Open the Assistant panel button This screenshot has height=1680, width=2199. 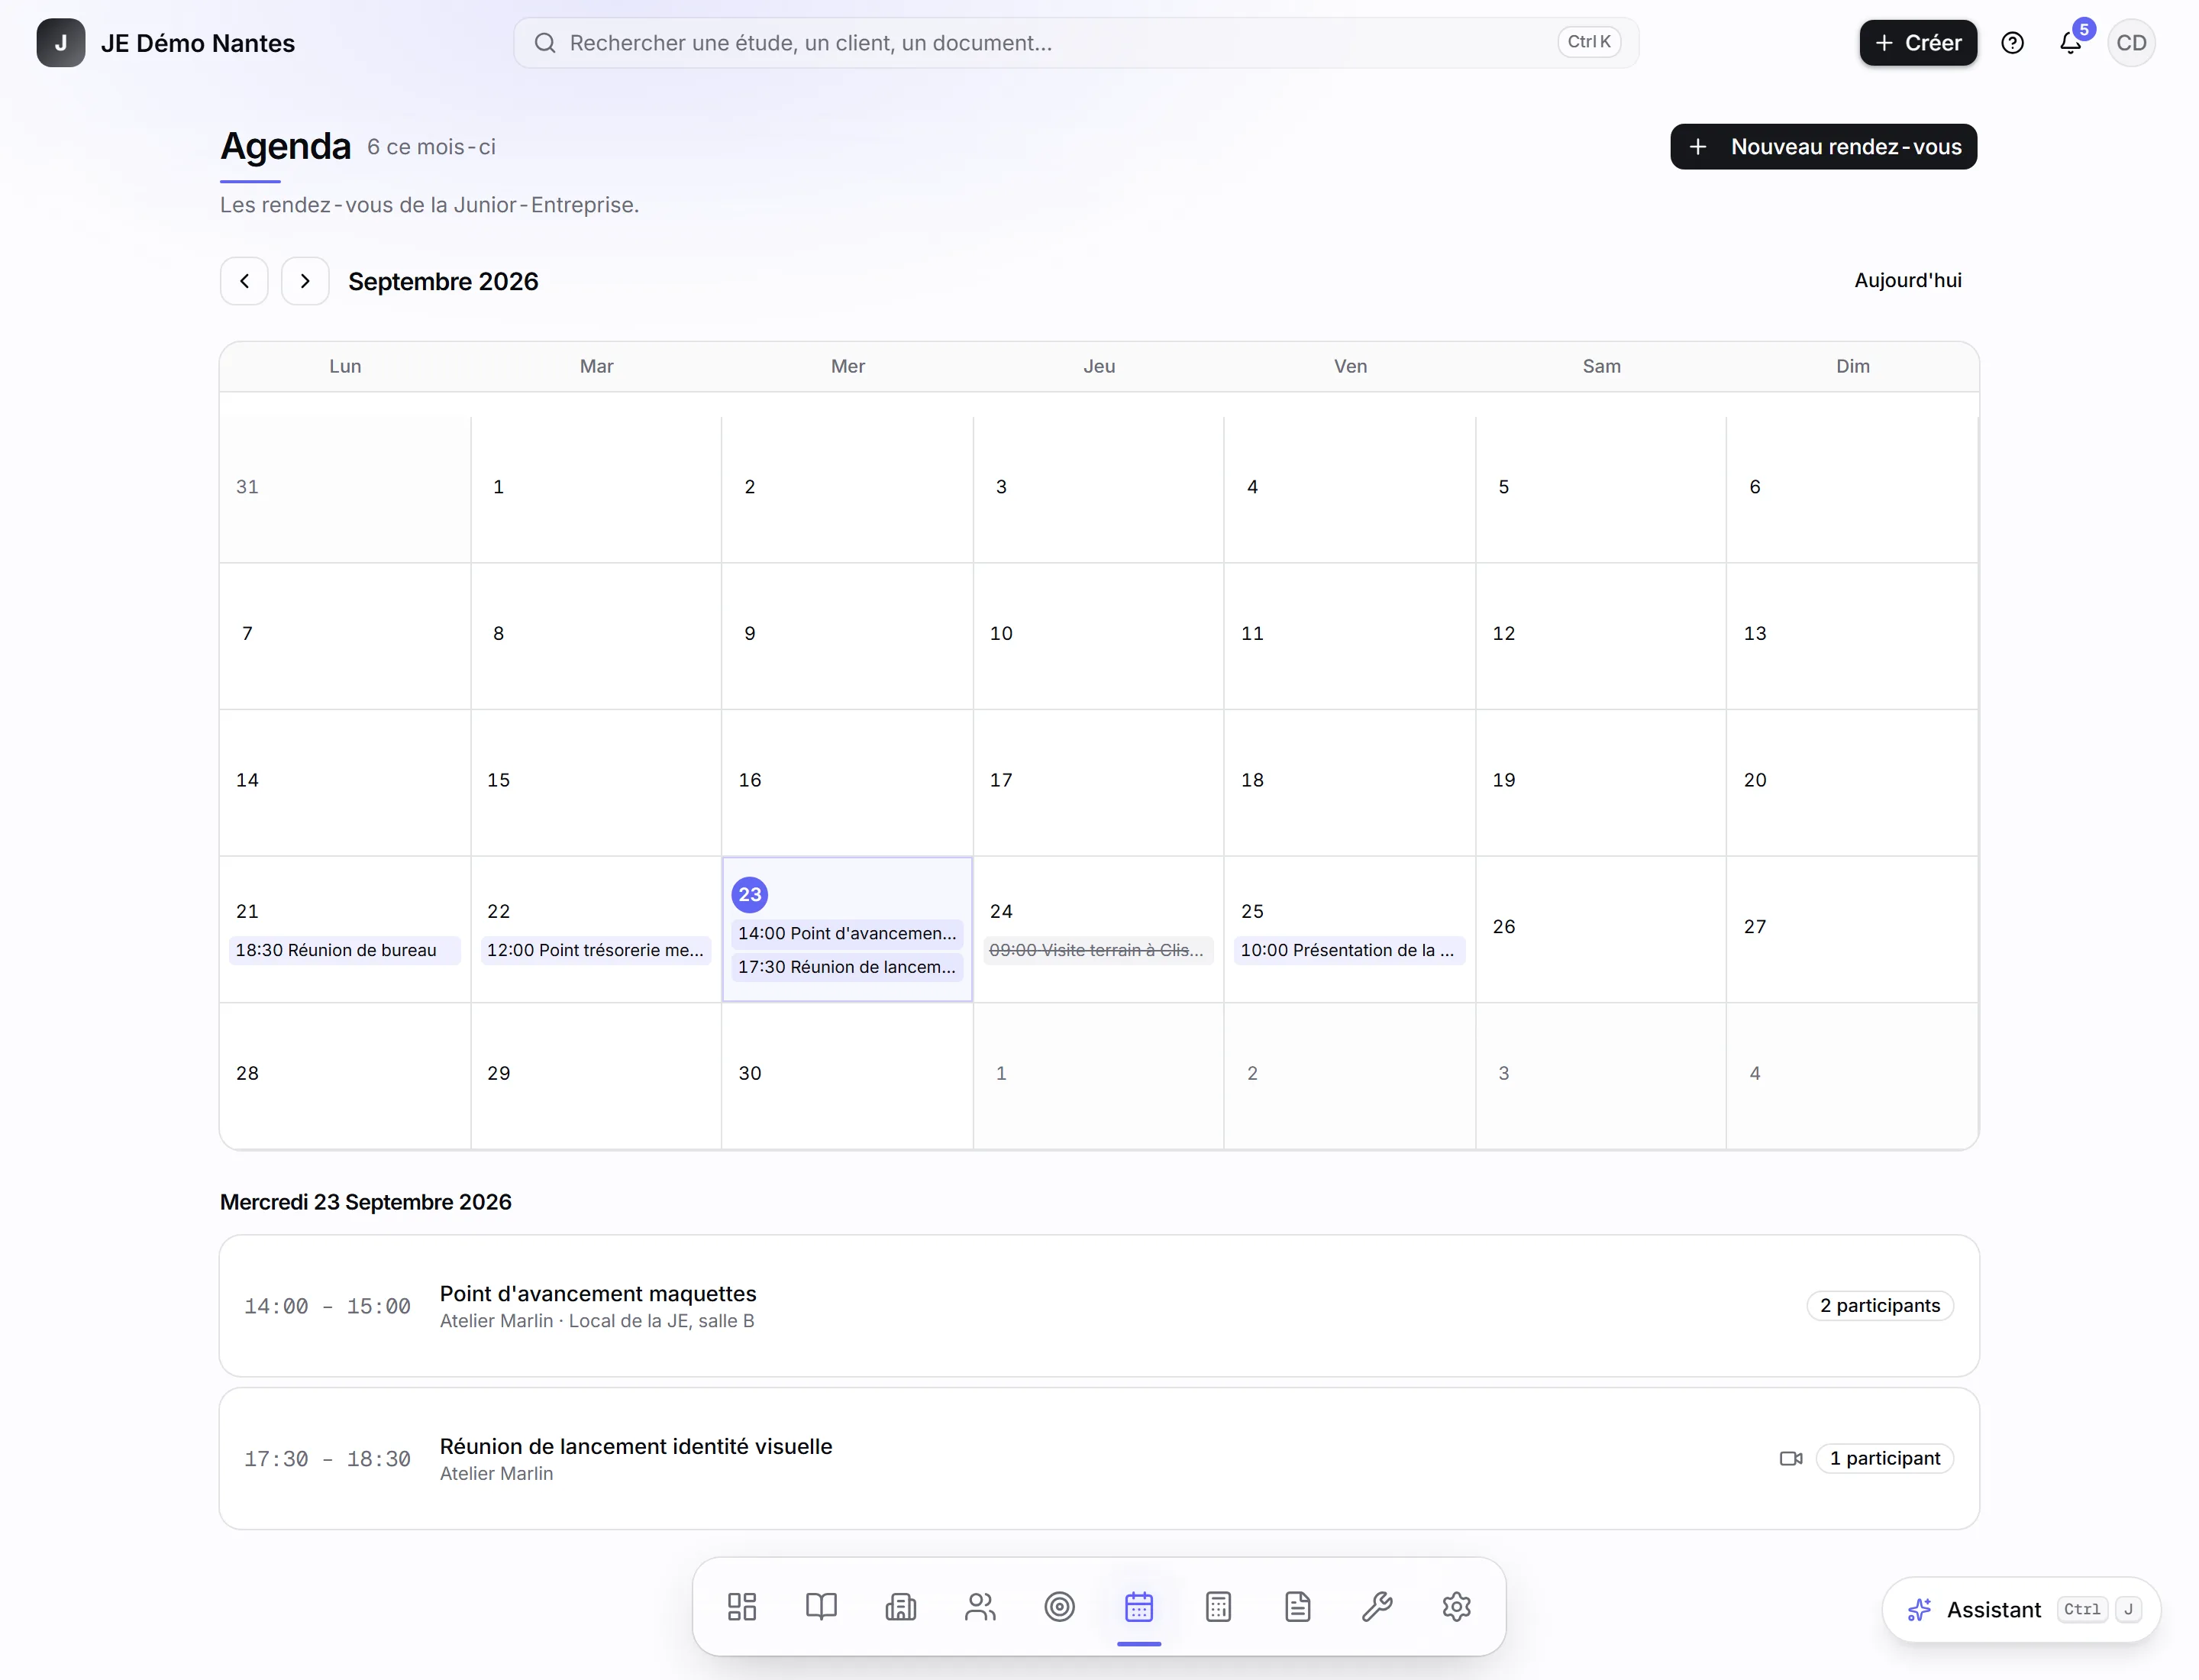click(2021, 1609)
